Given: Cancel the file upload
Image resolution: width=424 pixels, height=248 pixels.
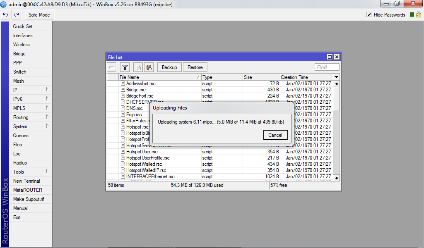Looking at the screenshot, I should (x=275, y=135).
